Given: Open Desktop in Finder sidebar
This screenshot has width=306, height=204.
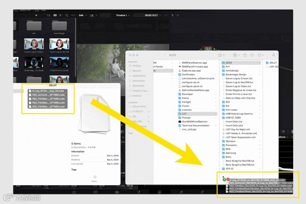Looking at the screenshot, I should [x=135, y=96].
